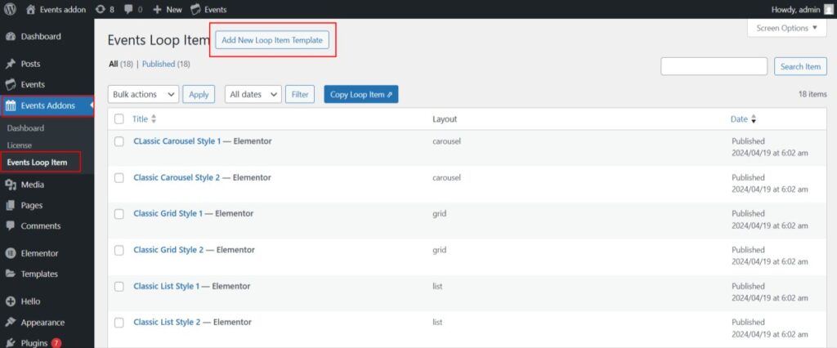
Task: Open the License submenu item
Action: (19, 145)
